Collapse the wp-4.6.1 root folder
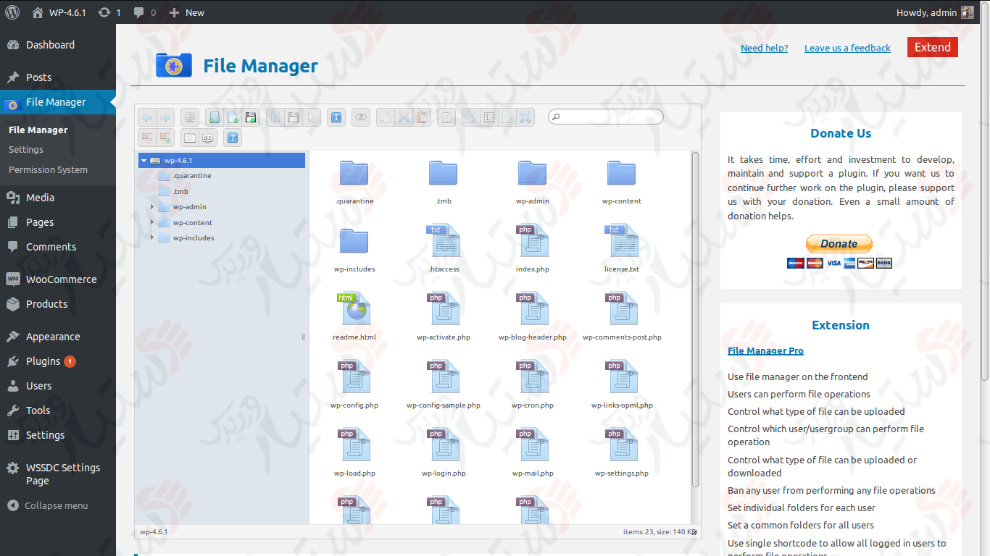 (143, 160)
